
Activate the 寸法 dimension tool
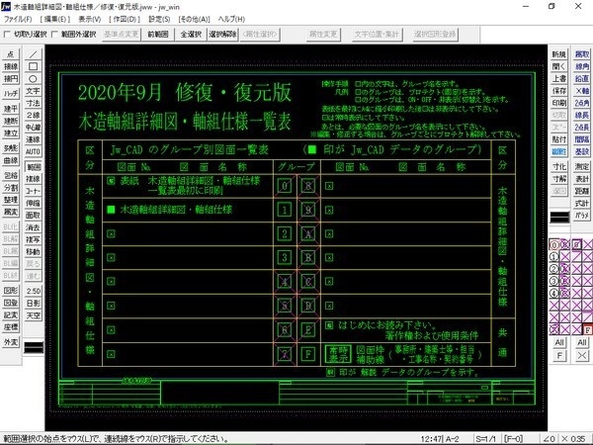33,103
